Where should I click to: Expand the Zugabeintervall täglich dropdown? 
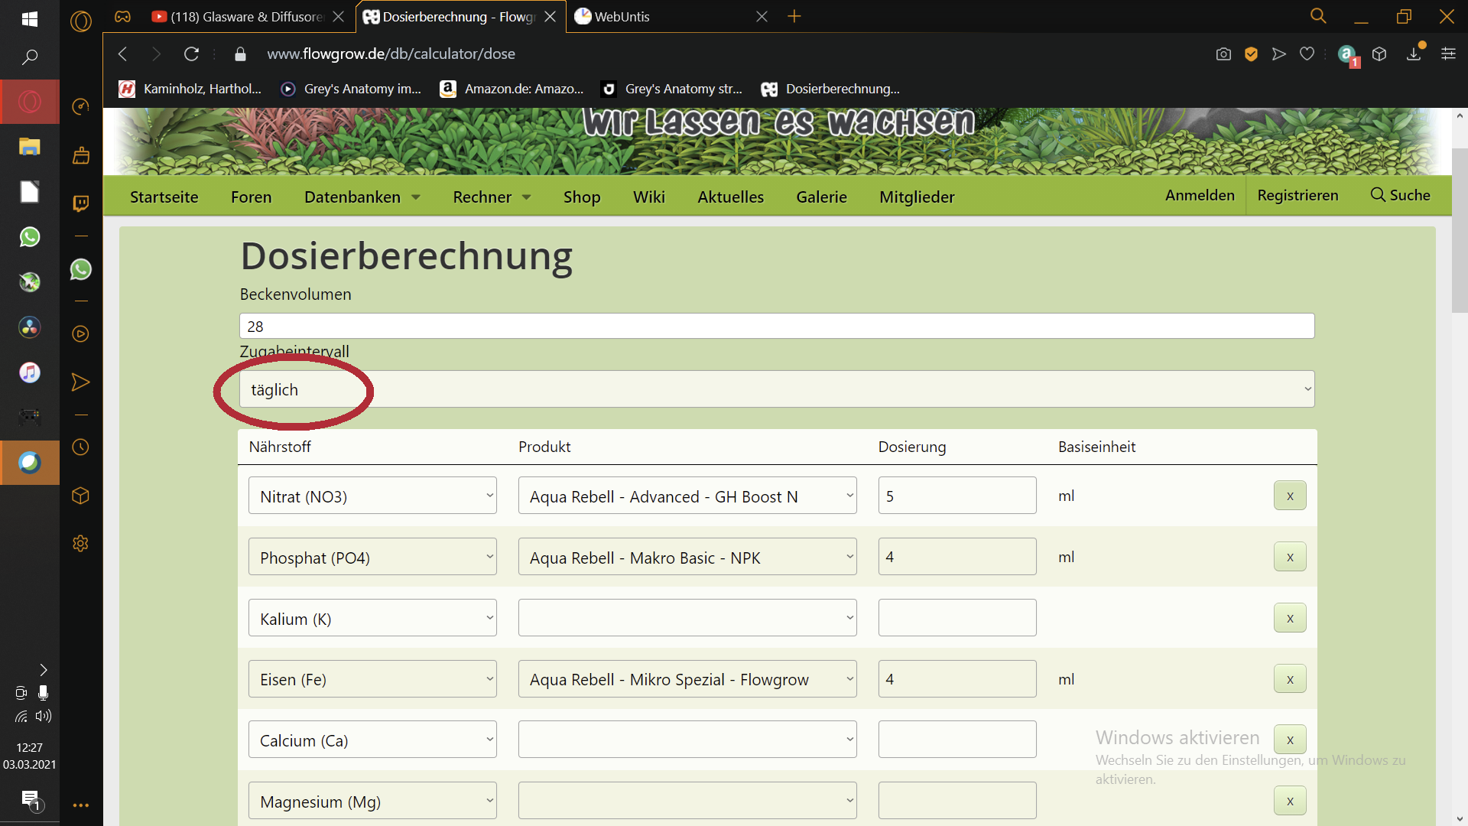click(x=777, y=389)
